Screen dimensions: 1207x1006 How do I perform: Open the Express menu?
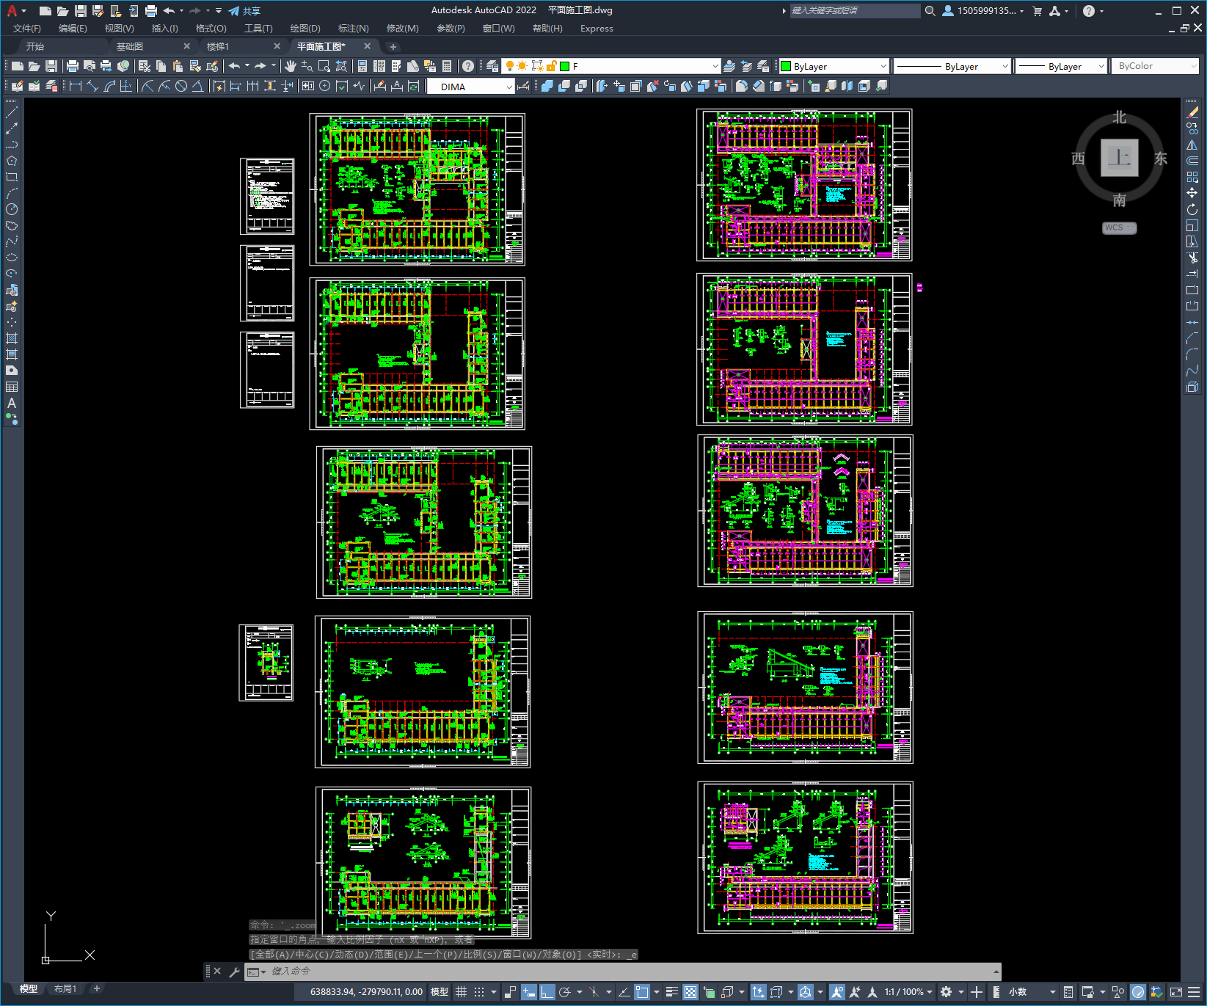(x=597, y=29)
